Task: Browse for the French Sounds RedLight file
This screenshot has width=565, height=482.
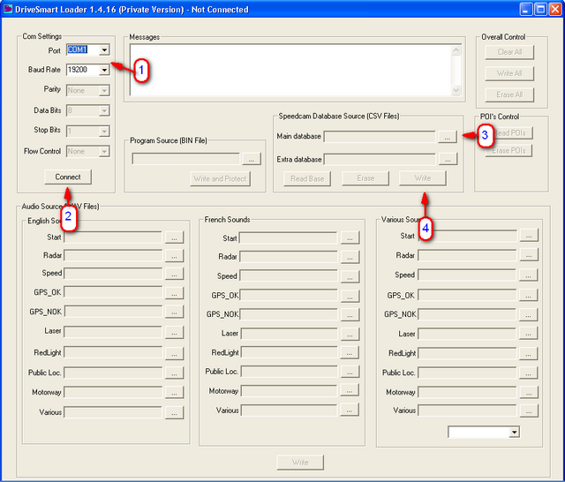Action: point(350,353)
